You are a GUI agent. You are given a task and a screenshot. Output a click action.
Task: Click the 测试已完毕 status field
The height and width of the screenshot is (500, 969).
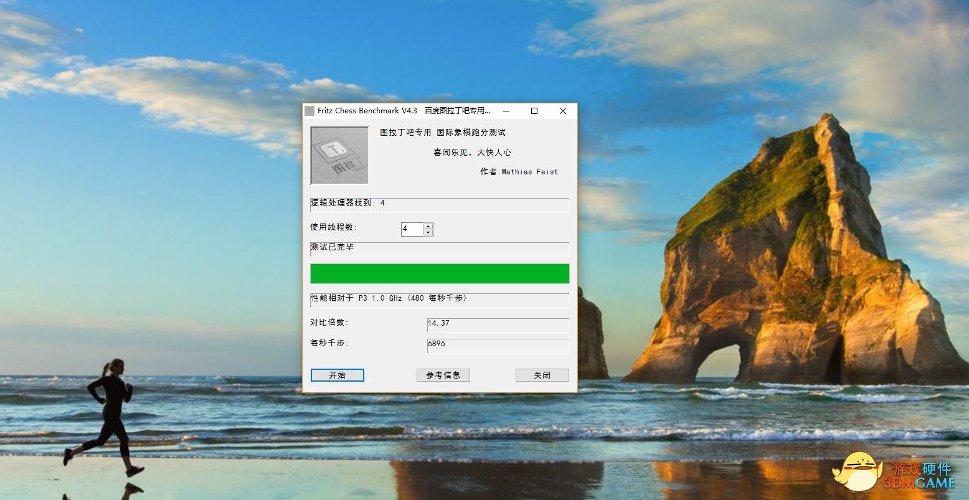point(440,249)
